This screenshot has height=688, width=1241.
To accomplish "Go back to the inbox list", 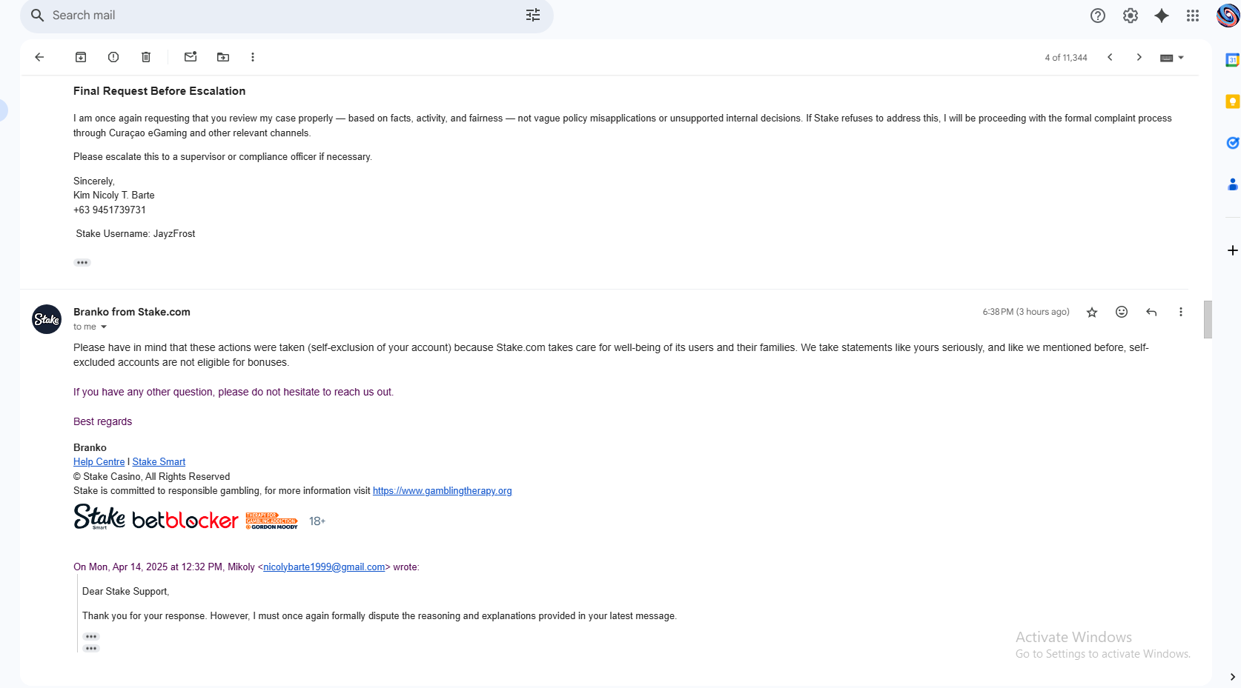I will [40, 57].
